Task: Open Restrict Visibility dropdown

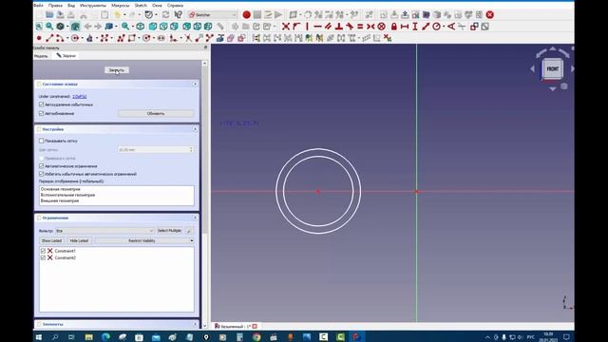Action: (x=144, y=240)
